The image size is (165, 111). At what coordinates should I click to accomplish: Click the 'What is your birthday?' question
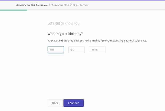tap(65, 34)
